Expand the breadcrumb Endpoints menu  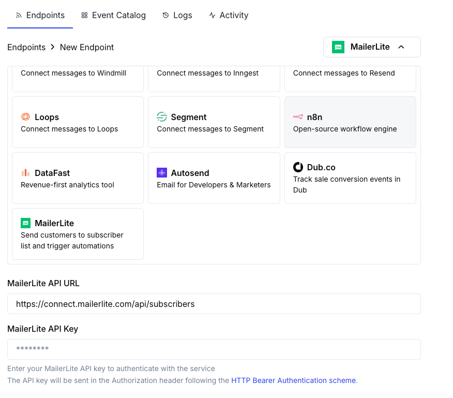[26, 47]
